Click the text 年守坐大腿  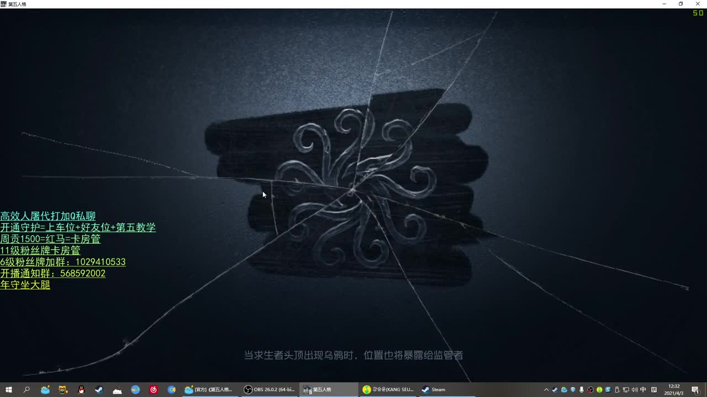coord(25,285)
